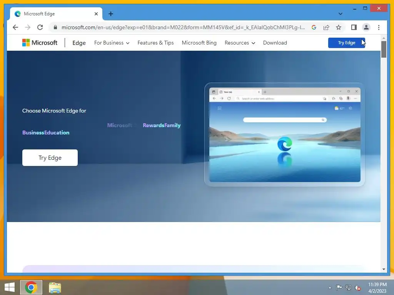This screenshot has width=394, height=295.
Task: Click the network tray icon
Action: click(349, 287)
